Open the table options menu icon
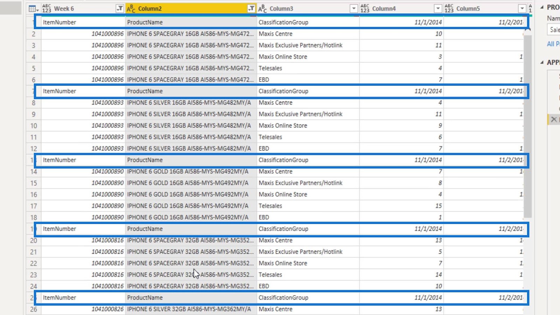This screenshot has width=560, height=315. [x=33, y=9]
